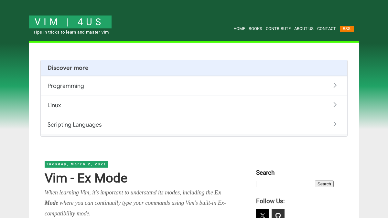Click the VIM | 4US site logo
The image size is (388, 218).
70,22
